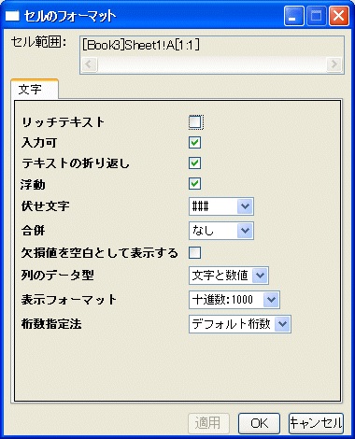Check 欠損値を空白として表示する option
Viewport: 355px width, 439px height.
pos(195,253)
